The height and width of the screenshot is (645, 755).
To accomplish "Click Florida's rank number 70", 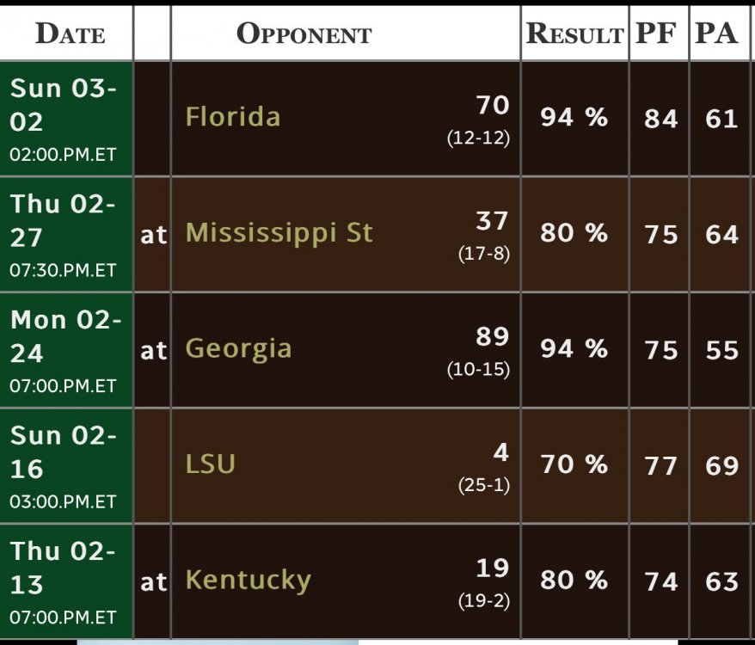I will 493,105.
